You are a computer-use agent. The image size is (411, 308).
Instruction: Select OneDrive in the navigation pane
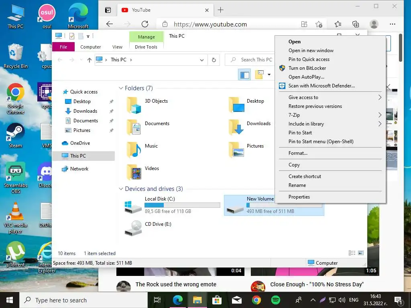(x=80, y=143)
